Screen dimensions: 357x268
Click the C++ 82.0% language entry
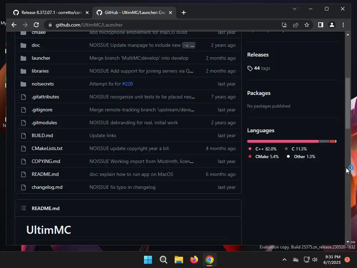click(263, 149)
